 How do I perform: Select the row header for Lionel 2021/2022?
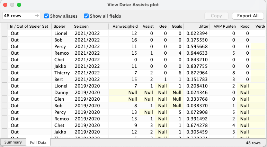(4, 34)
